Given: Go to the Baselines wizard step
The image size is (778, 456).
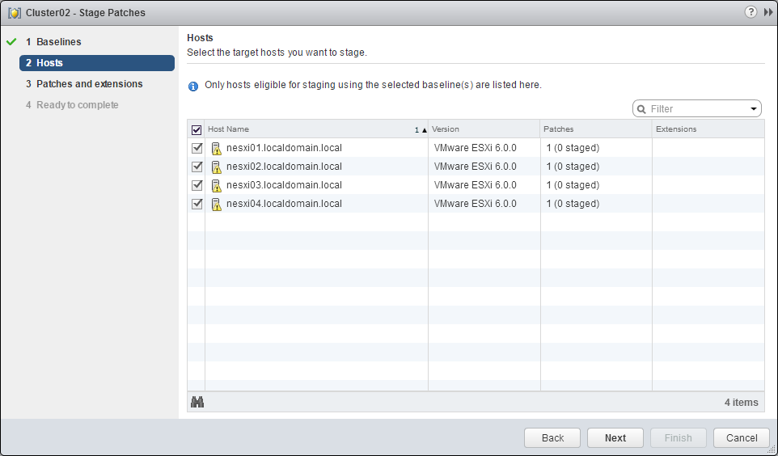Looking at the screenshot, I should click(58, 42).
